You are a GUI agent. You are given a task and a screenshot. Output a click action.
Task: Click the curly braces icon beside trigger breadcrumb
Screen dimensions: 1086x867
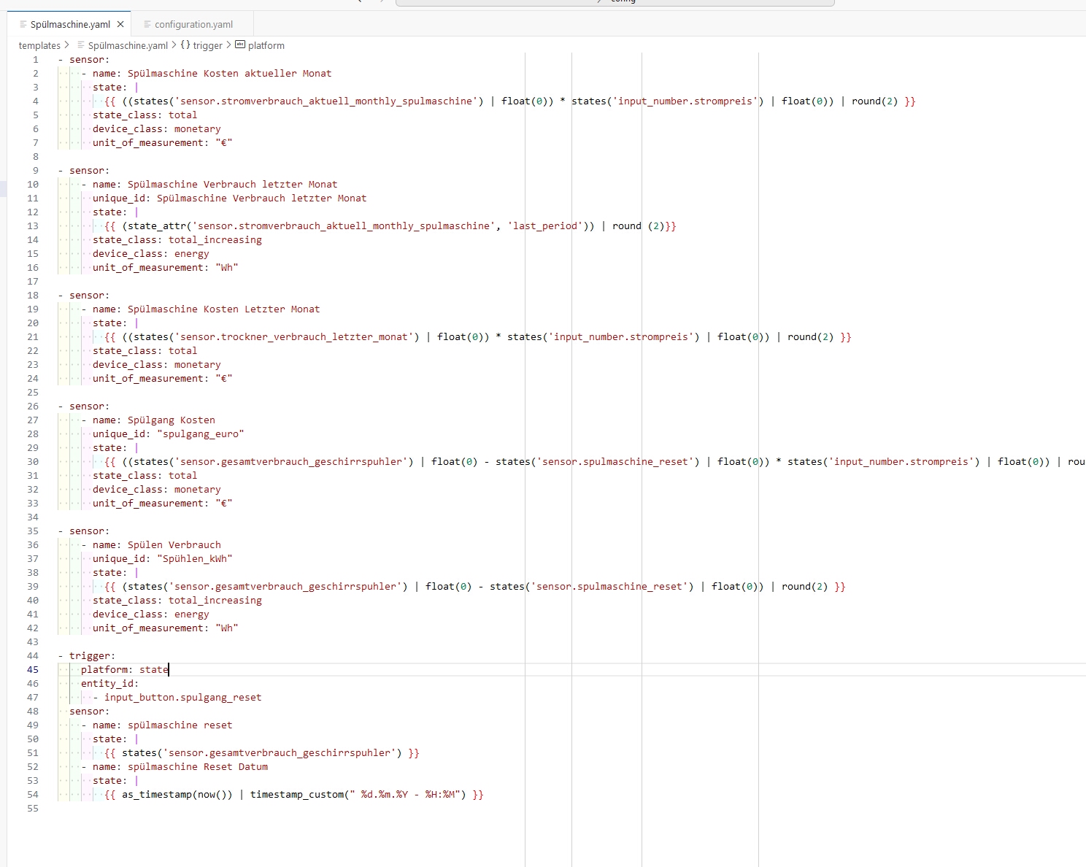point(185,45)
